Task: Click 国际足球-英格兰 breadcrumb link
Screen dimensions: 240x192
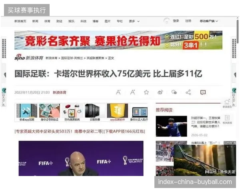Action: [x=72, y=58]
